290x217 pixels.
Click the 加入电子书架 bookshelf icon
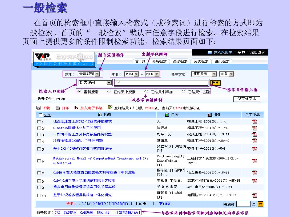coord(76,108)
